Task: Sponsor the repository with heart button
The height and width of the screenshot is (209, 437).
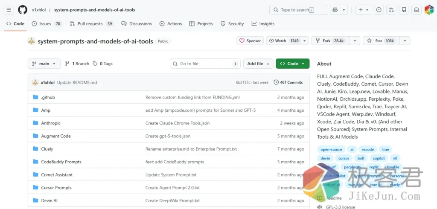Action: [250, 41]
